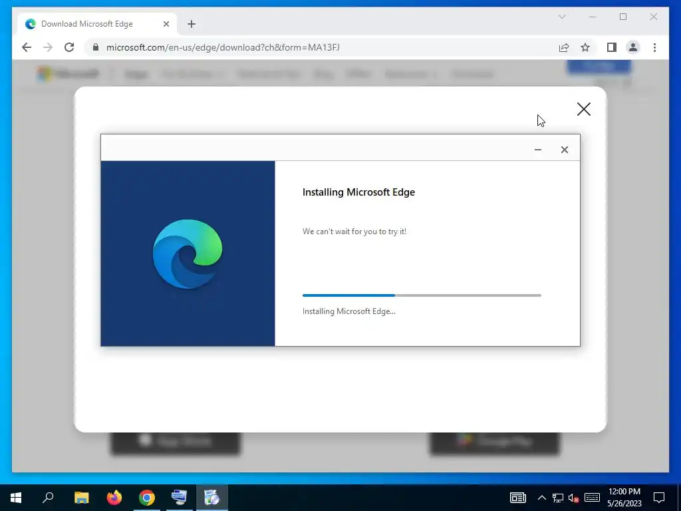This screenshot has width=681, height=511.
Task: Open taskbar search magnifier
Action: click(48, 498)
